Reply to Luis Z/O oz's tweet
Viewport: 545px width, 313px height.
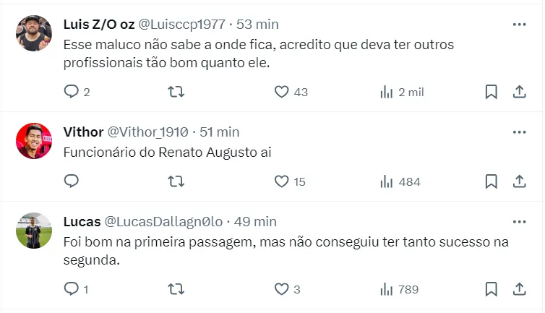71,92
